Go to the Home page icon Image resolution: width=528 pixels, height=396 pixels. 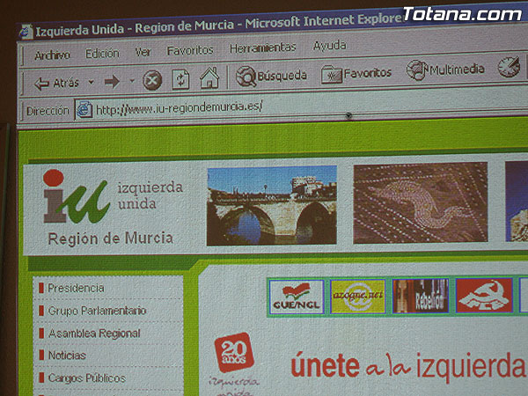(209, 78)
